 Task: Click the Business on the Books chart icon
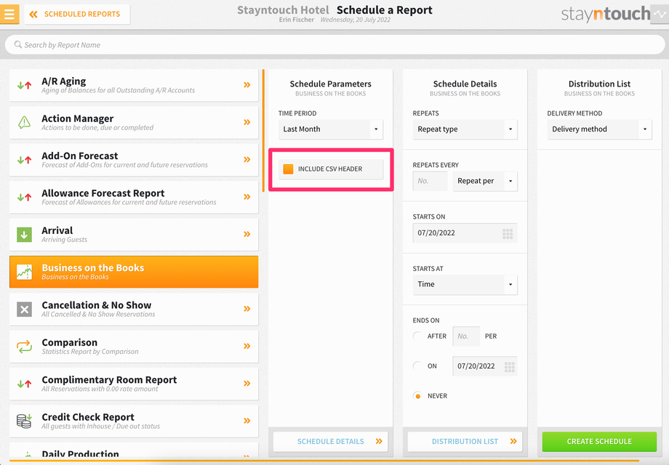pyautogui.click(x=24, y=272)
